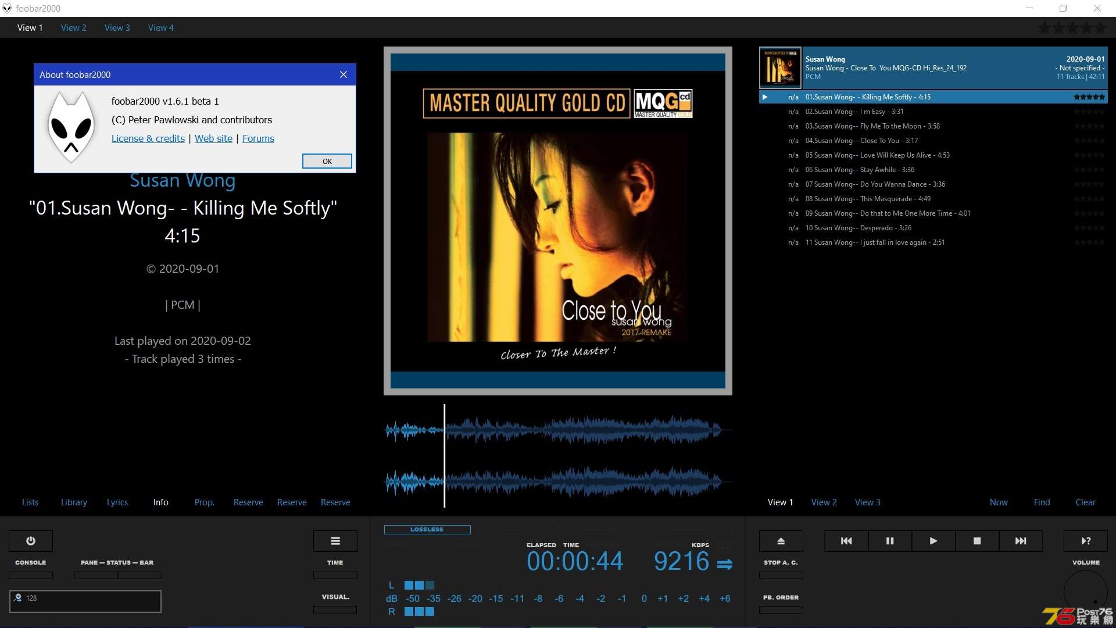Screen dimensions: 1116x628
Task: Select track 10 Desperado
Action: (x=933, y=228)
